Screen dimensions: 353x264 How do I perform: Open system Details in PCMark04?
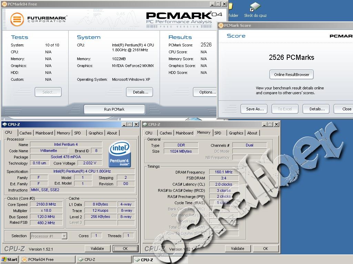point(140,92)
